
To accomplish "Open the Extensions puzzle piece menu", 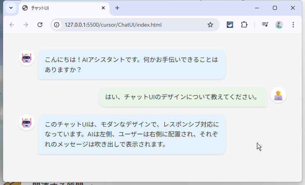I will point(244,25).
